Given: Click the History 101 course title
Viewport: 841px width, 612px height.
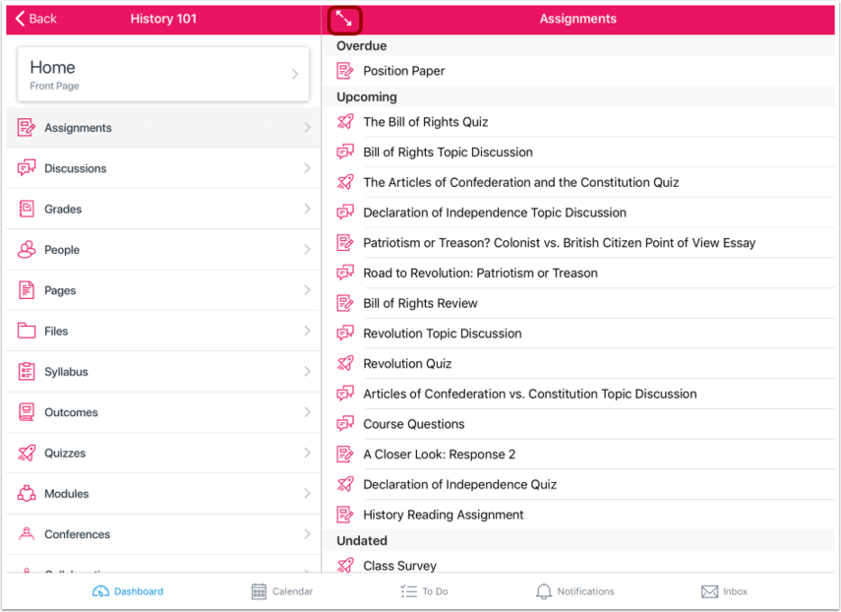Looking at the screenshot, I should click(163, 19).
